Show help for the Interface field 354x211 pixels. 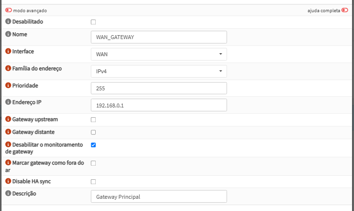(8, 51)
